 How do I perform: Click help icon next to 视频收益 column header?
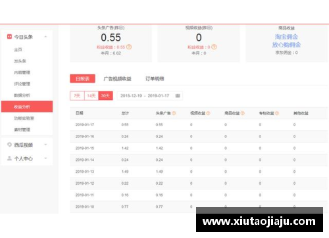[208, 113]
